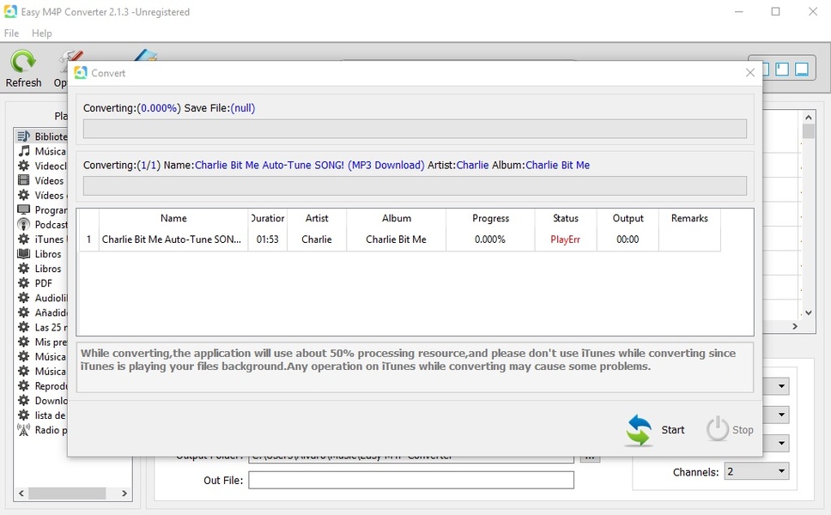Click down arrow on main list scrollbar
The height and width of the screenshot is (515, 831).
coord(808,312)
